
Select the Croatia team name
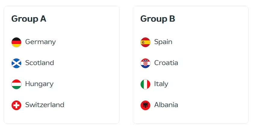(166, 63)
